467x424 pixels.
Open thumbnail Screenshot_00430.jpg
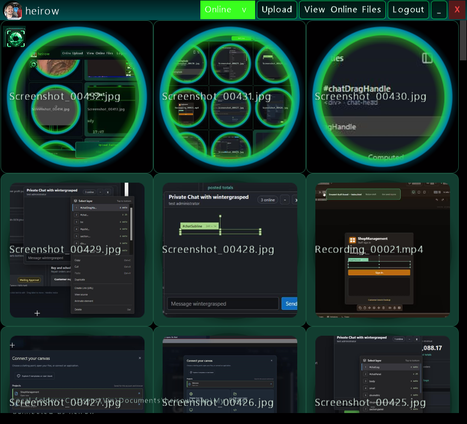click(383, 97)
